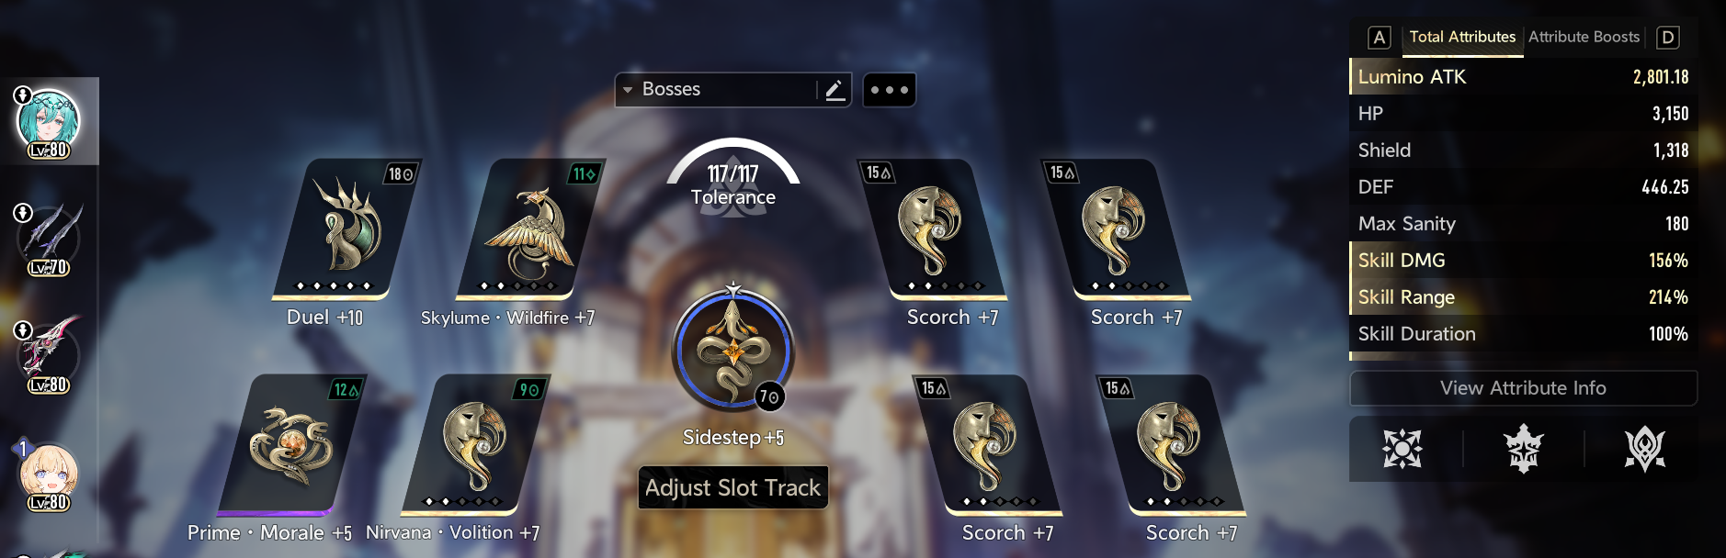The height and width of the screenshot is (558, 1726).
Task: Click the rightmost crest emblem icon under attributes
Action: [1644, 449]
